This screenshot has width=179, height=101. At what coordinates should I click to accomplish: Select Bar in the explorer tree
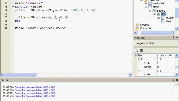163,14
